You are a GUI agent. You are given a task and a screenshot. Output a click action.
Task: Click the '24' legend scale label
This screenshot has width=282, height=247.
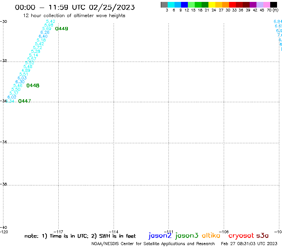214,10
